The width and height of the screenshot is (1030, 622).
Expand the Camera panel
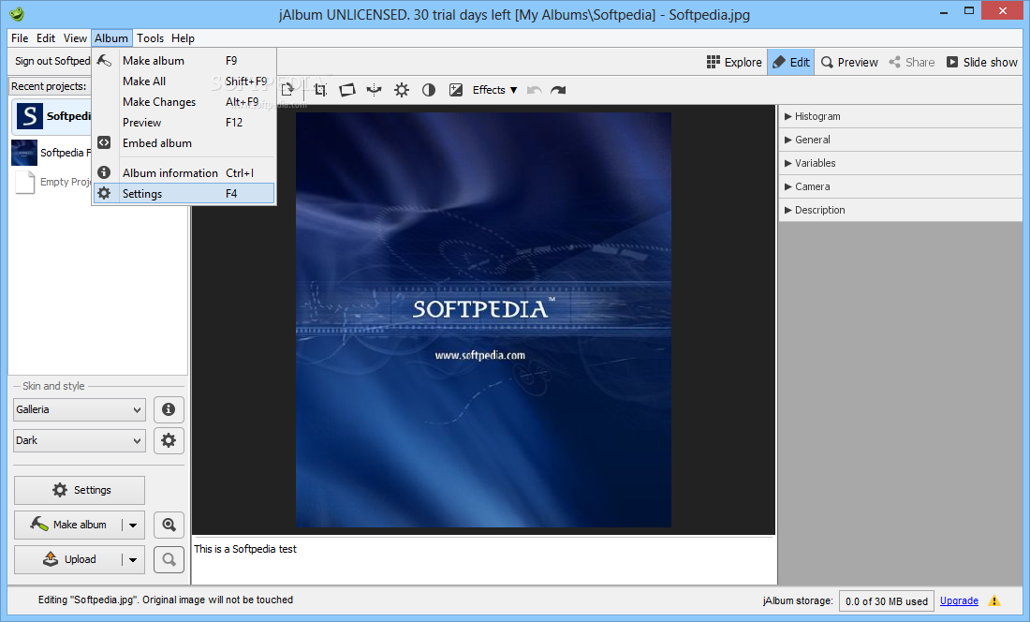pyautogui.click(x=900, y=186)
